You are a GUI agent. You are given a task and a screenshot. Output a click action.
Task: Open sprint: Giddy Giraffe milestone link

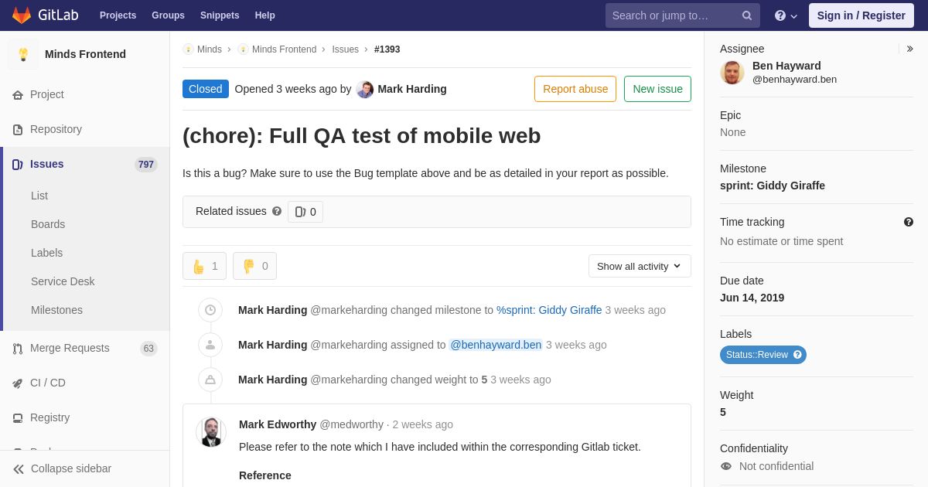coord(549,310)
